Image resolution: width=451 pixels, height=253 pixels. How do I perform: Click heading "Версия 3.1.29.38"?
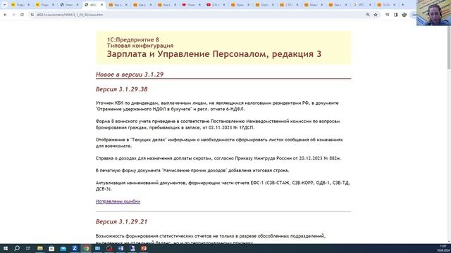[122, 89]
